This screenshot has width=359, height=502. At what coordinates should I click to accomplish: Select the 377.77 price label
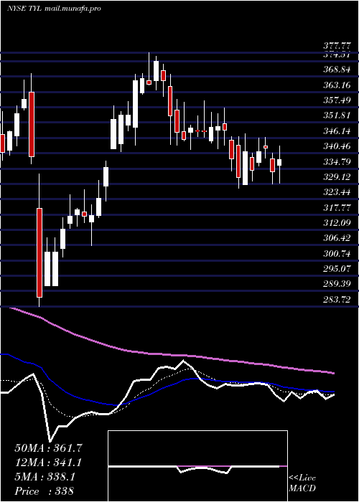pyautogui.click(x=337, y=47)
